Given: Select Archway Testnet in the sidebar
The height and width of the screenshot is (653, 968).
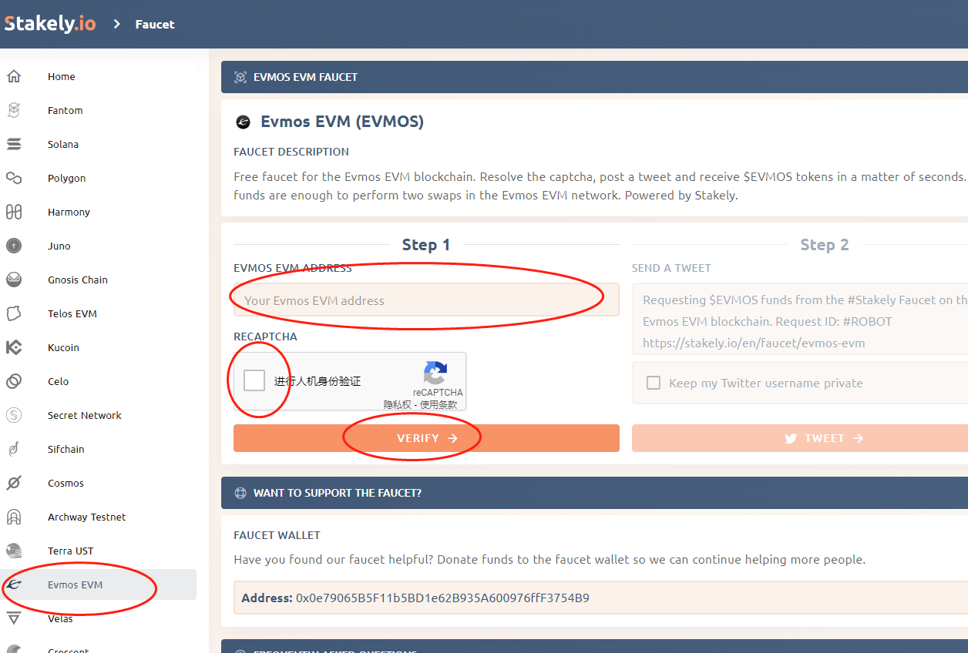Looking at the screenshot, I should click(86, 517).
